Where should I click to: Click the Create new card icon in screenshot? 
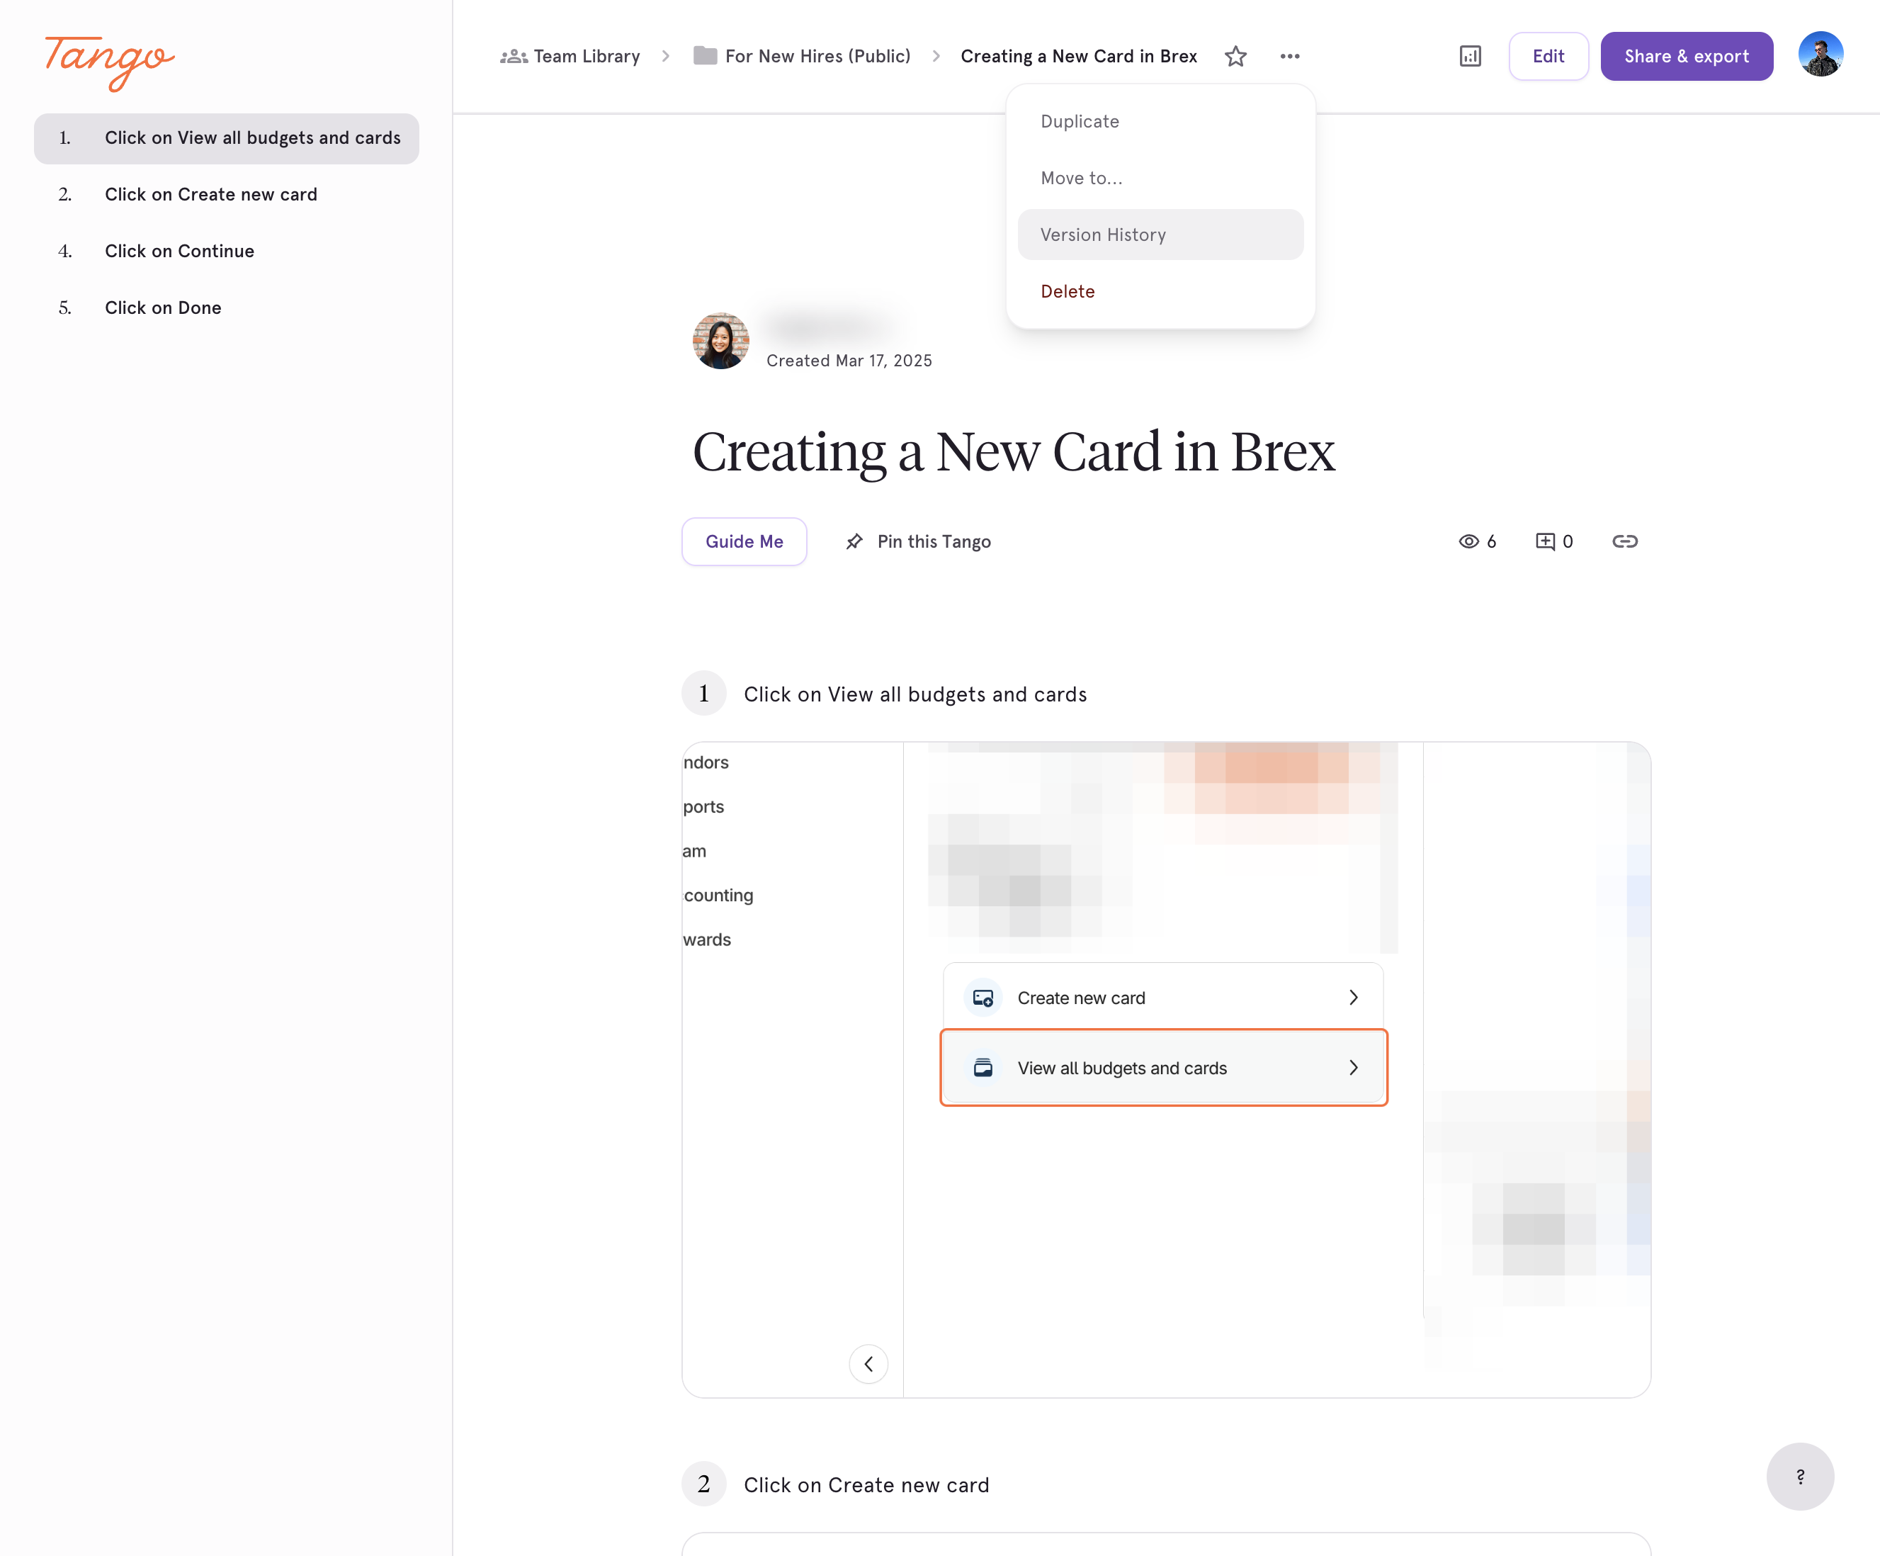coord(982,998)
